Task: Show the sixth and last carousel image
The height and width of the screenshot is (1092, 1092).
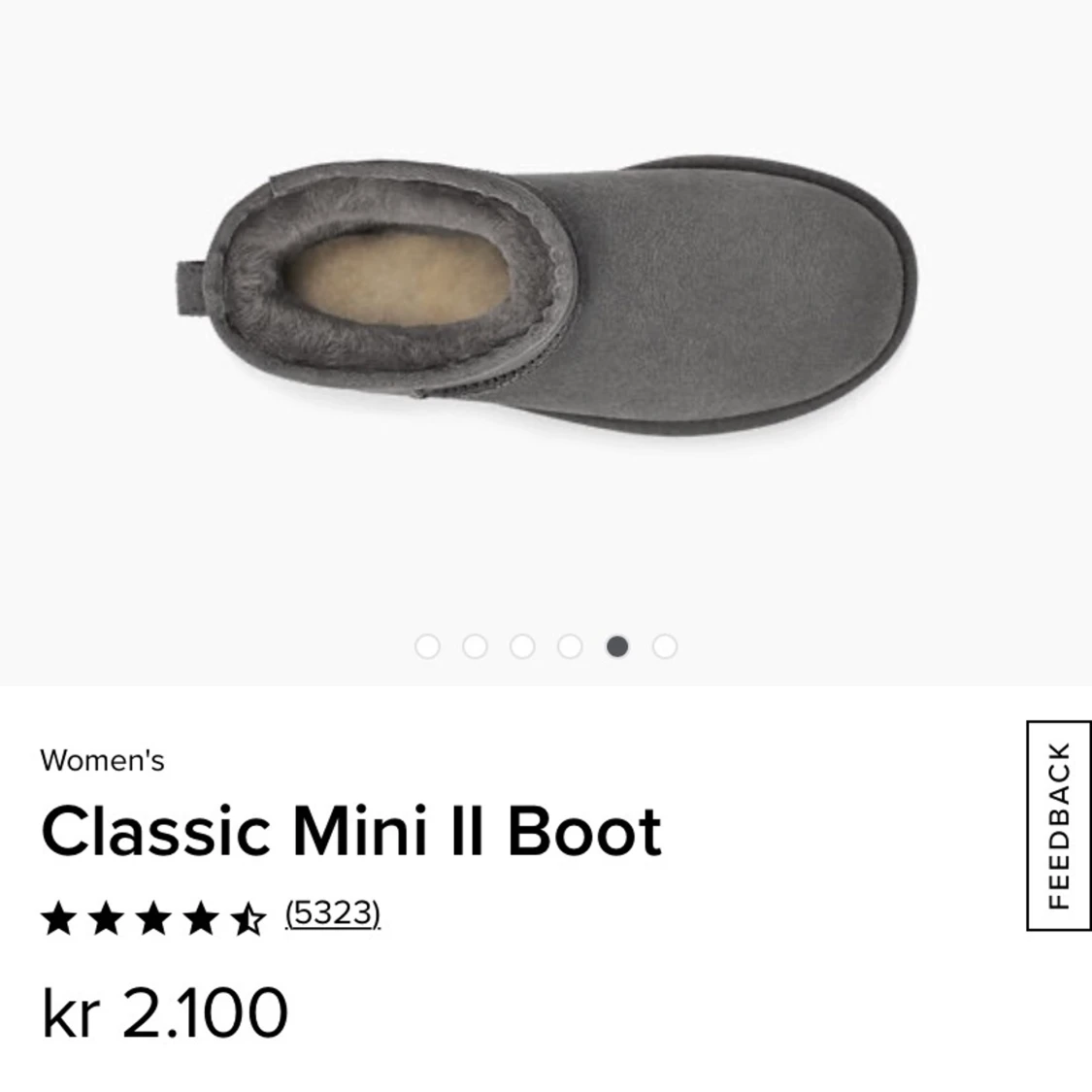Action: point(665,646)
